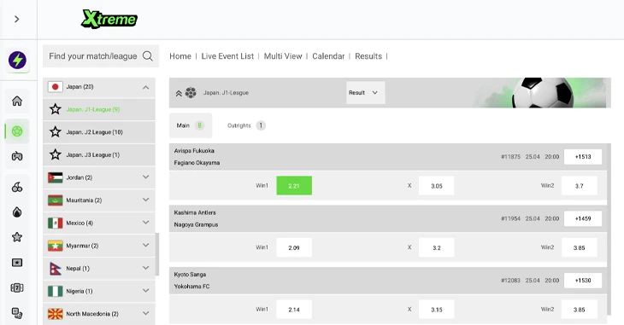This screenshot has width=624, height=325.
Task: Open the Calendar navigation item
Action: pos(328,56)
